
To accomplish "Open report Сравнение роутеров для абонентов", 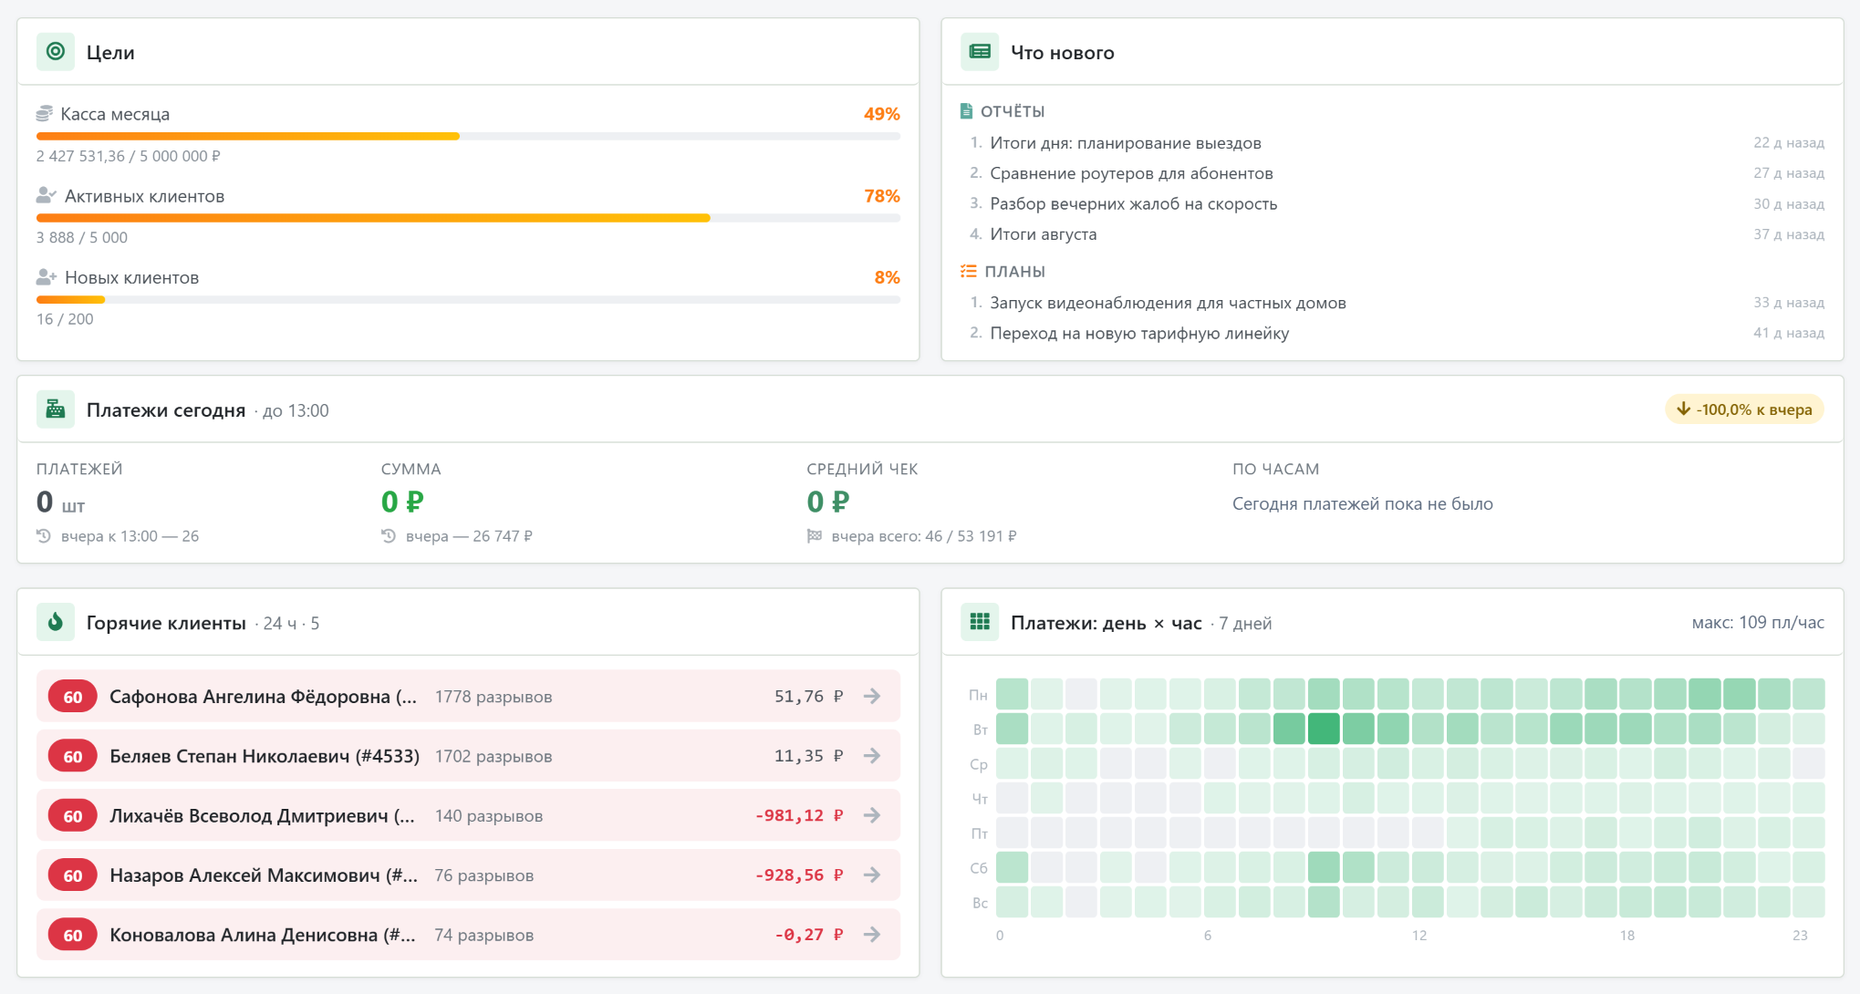I will click(x=1131, y=173).
